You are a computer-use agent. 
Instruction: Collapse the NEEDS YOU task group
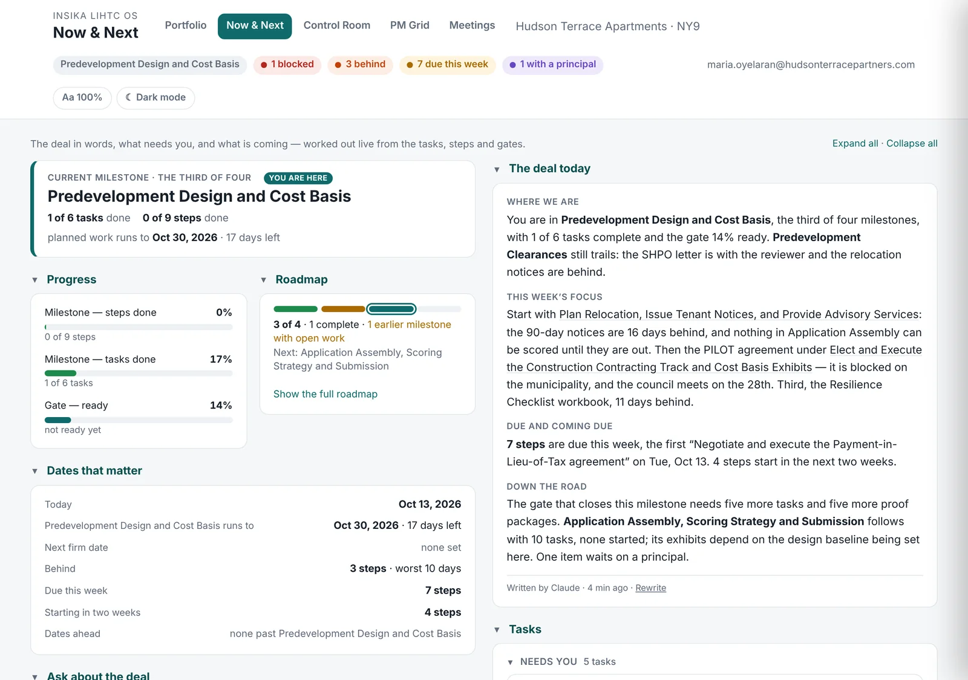click(x=510, y=662)
